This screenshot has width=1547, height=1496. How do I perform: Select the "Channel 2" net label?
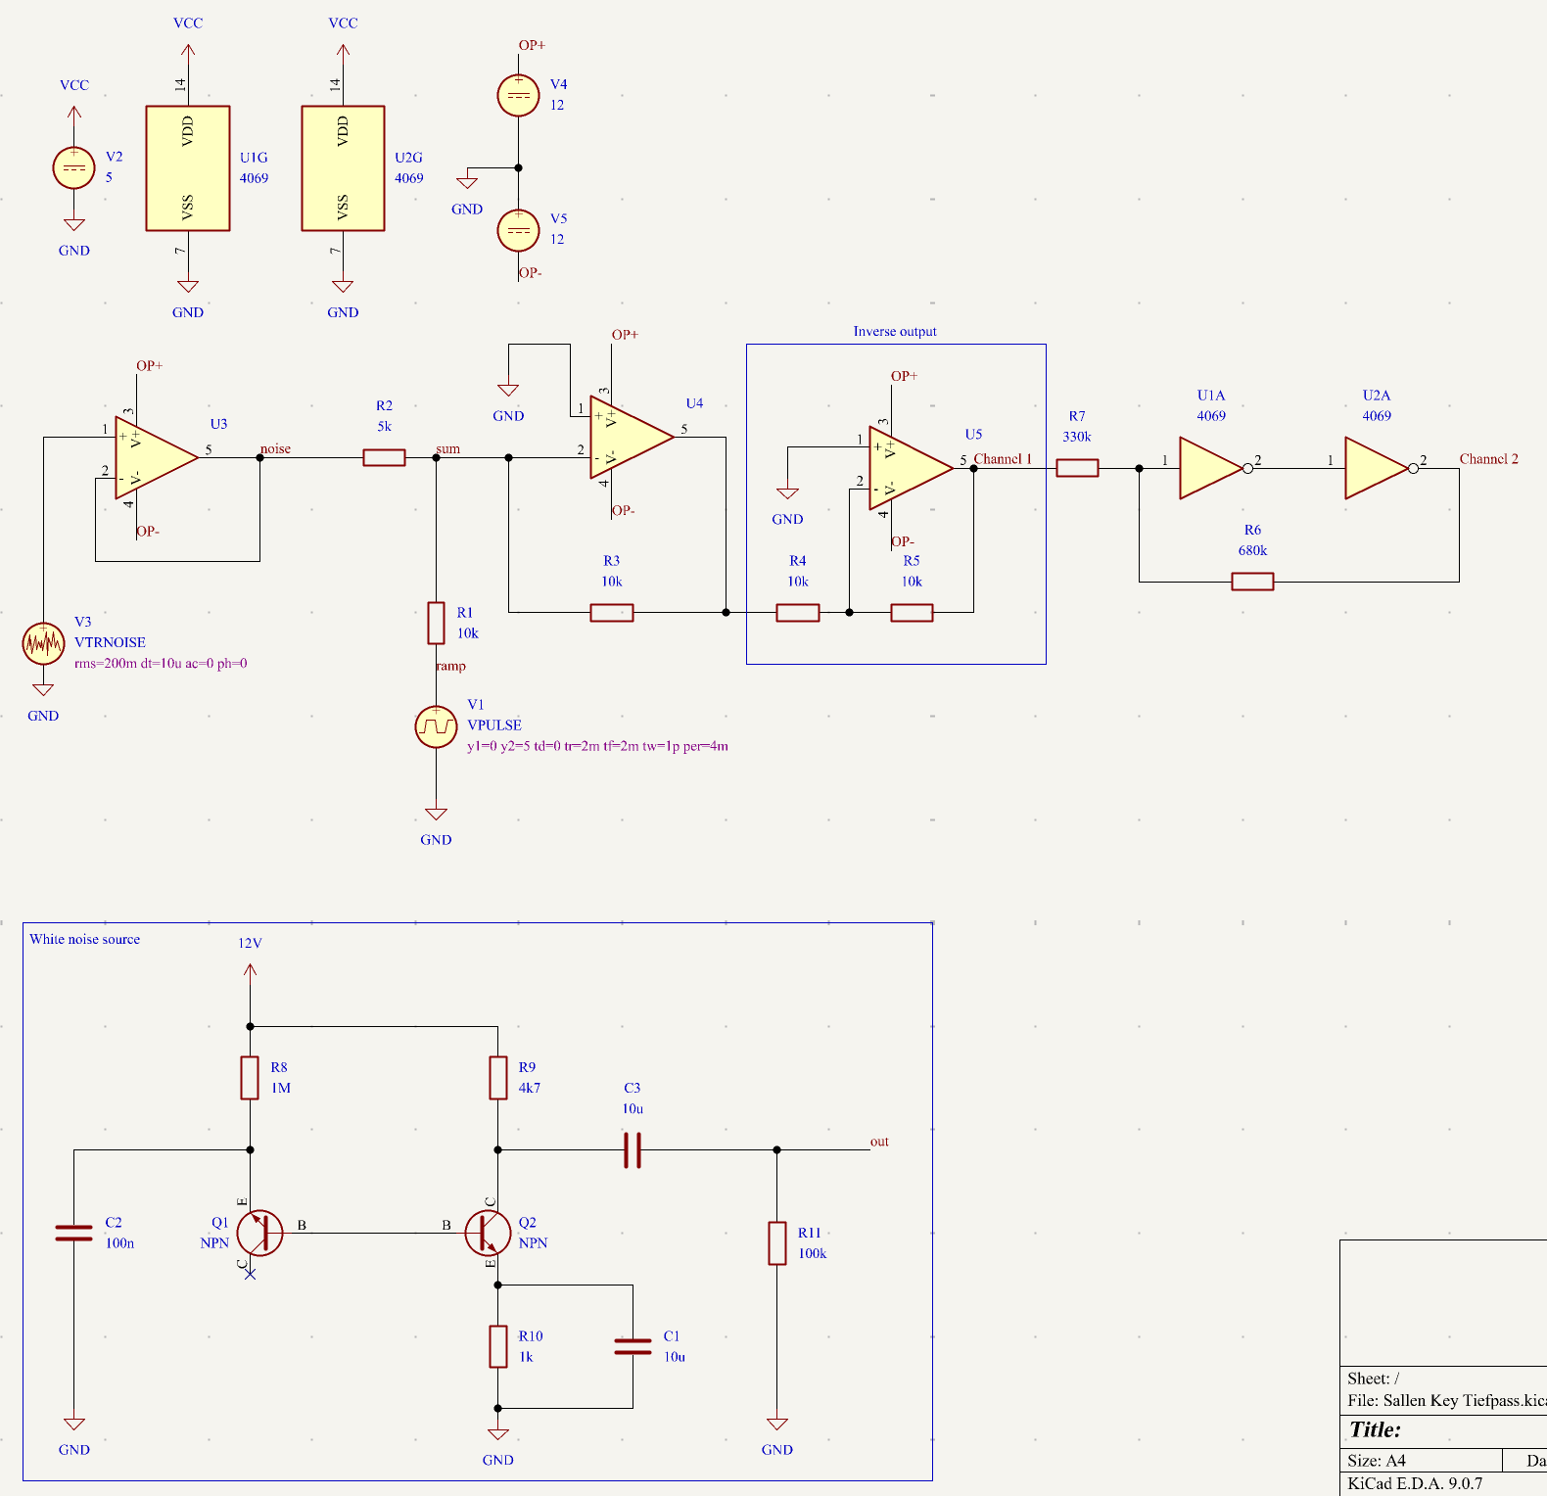point(1488,459)
